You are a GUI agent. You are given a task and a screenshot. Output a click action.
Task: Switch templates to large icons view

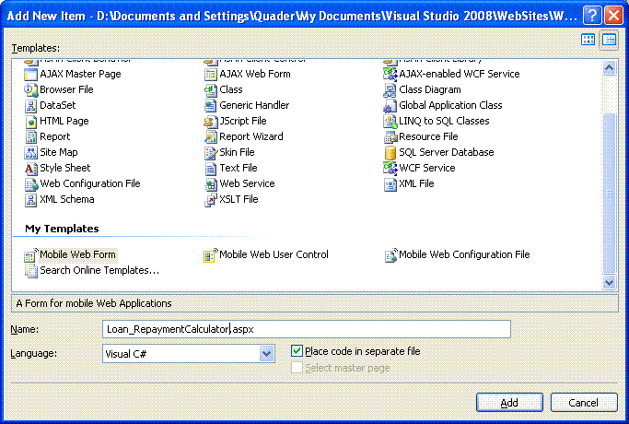tap(588, 40)
